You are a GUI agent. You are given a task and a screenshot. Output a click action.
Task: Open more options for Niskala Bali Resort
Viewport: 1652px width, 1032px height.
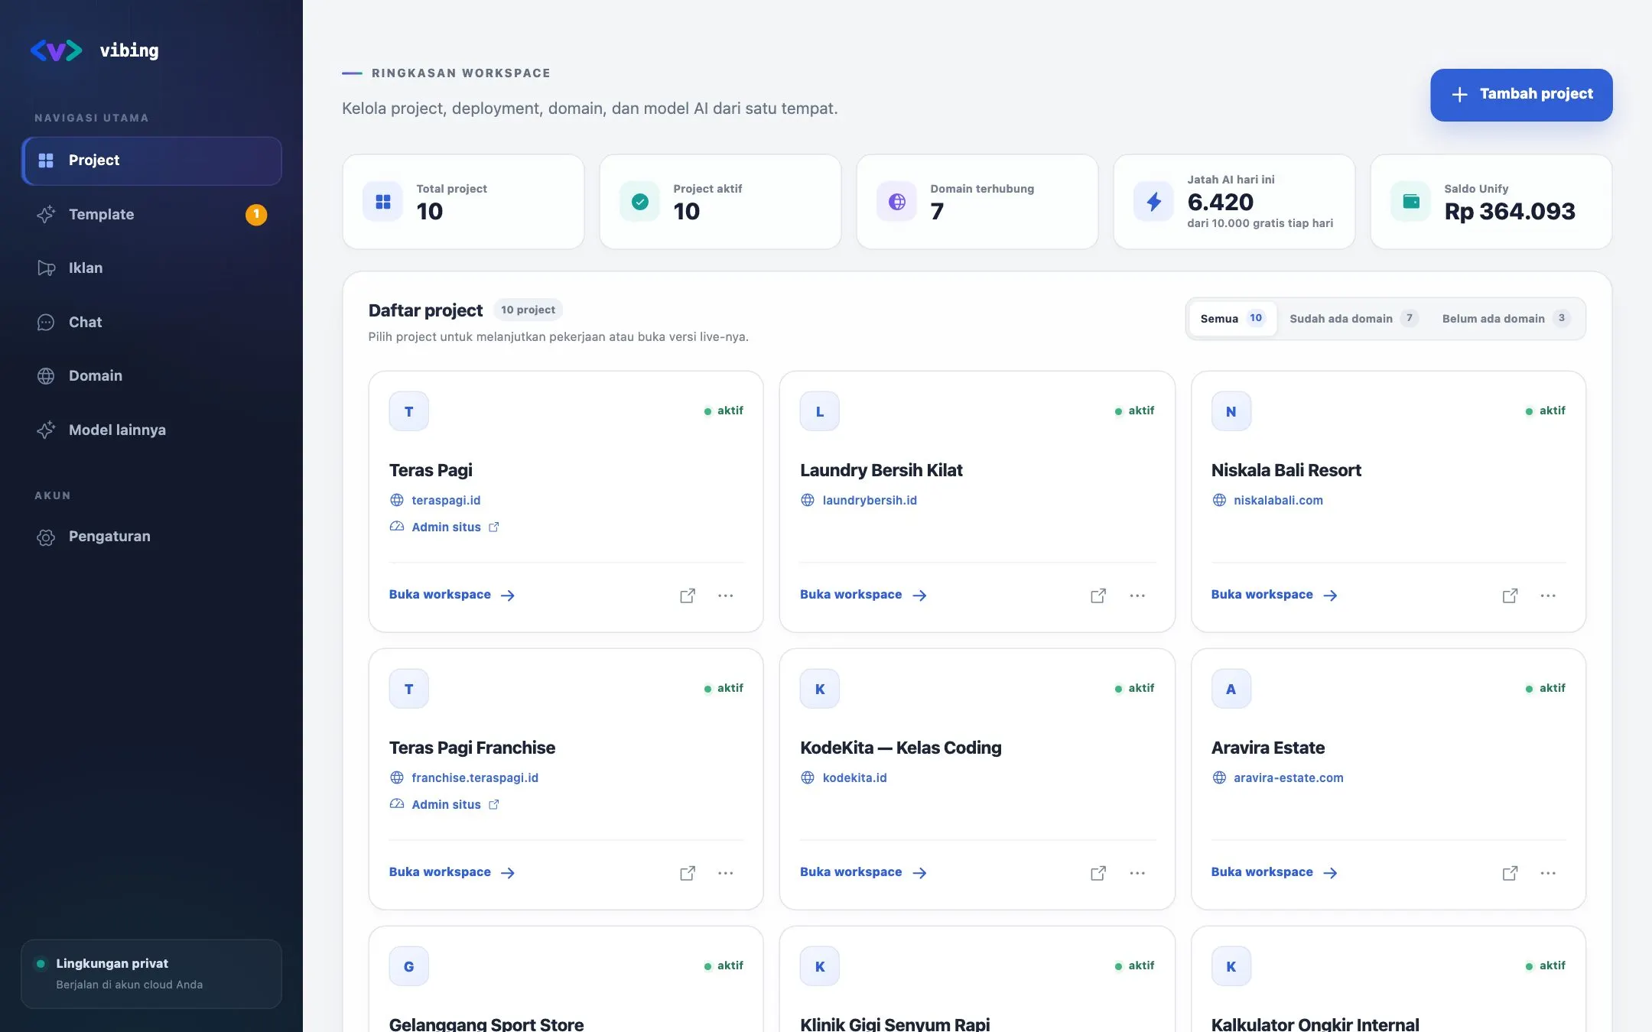(x=1548, y=596)
